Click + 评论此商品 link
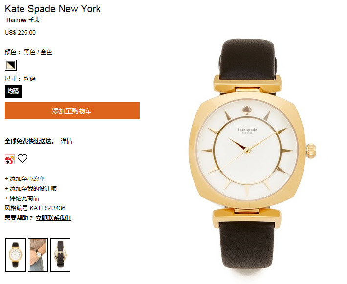 (x=22, y=198)
